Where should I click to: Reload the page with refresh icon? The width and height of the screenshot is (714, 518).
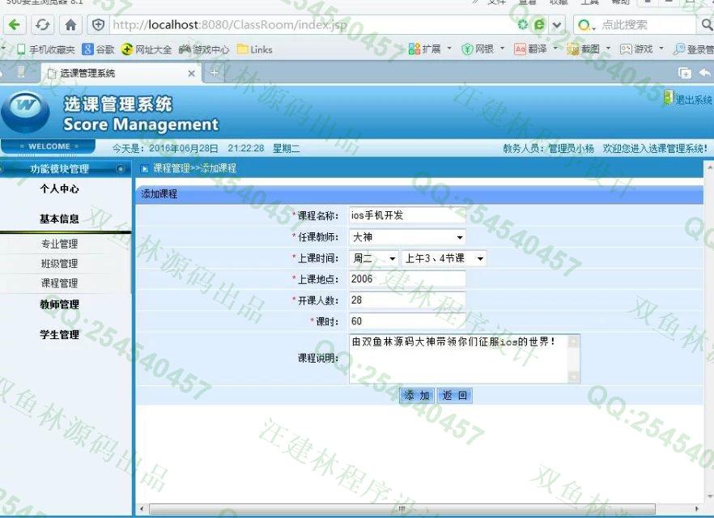tap(43, 24)
